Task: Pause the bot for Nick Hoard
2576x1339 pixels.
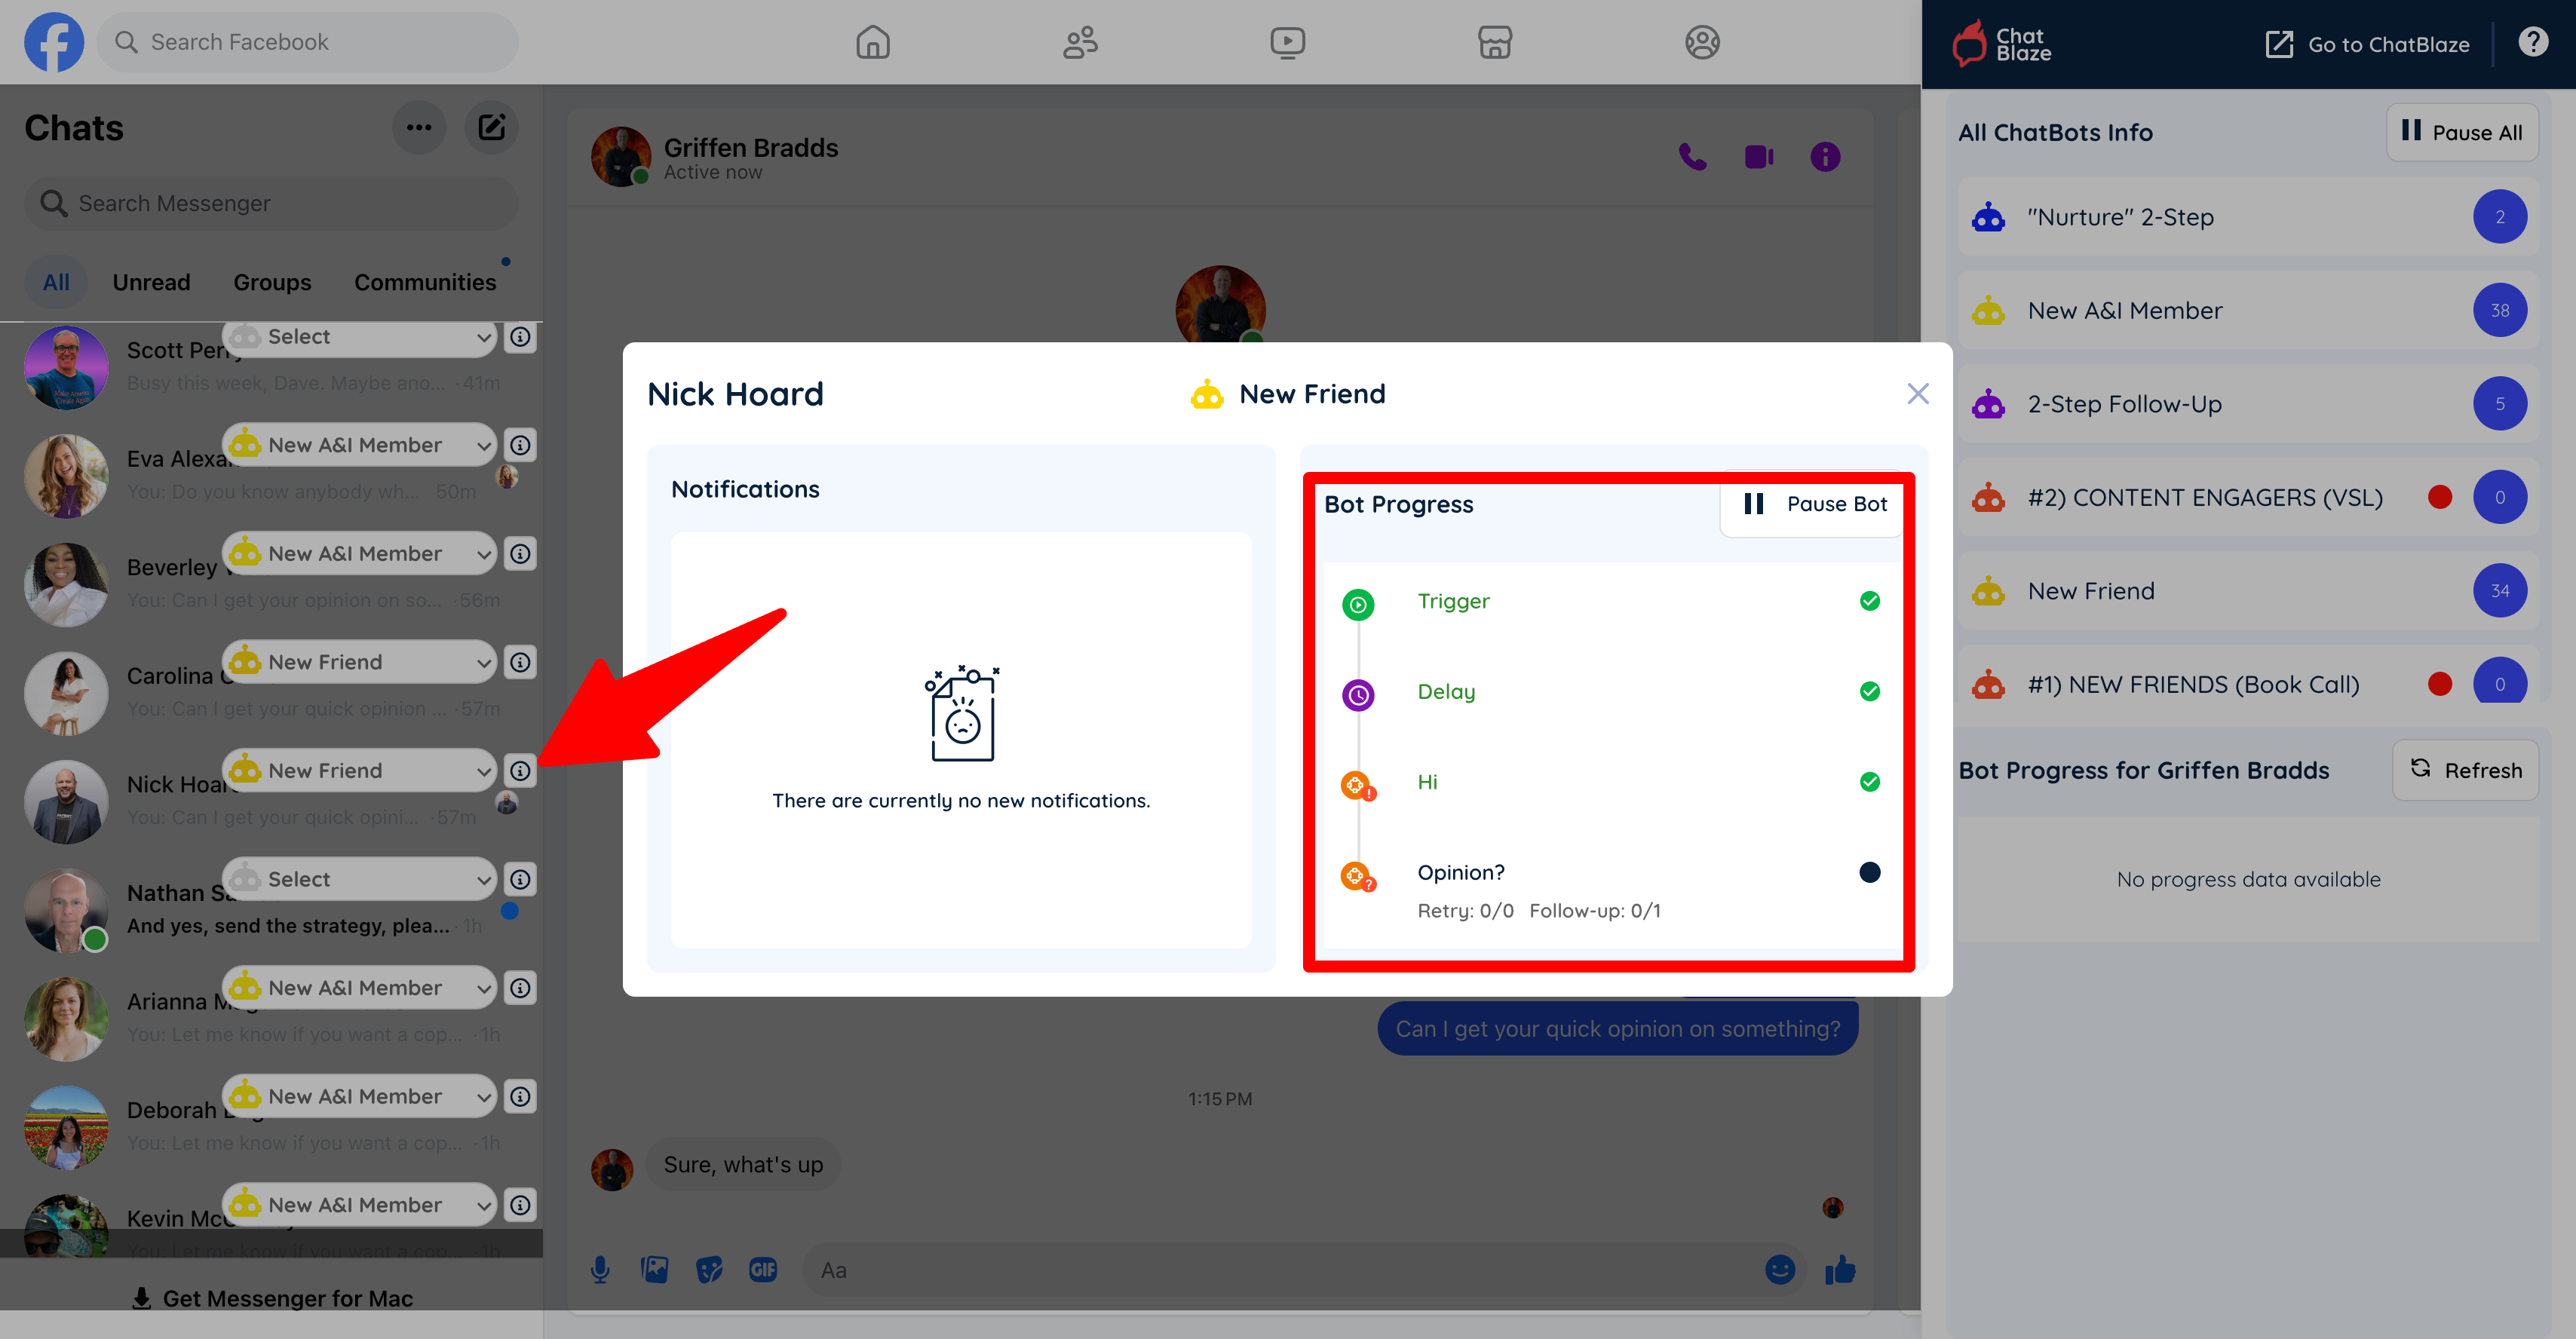Action: (x=1814, y=504)
